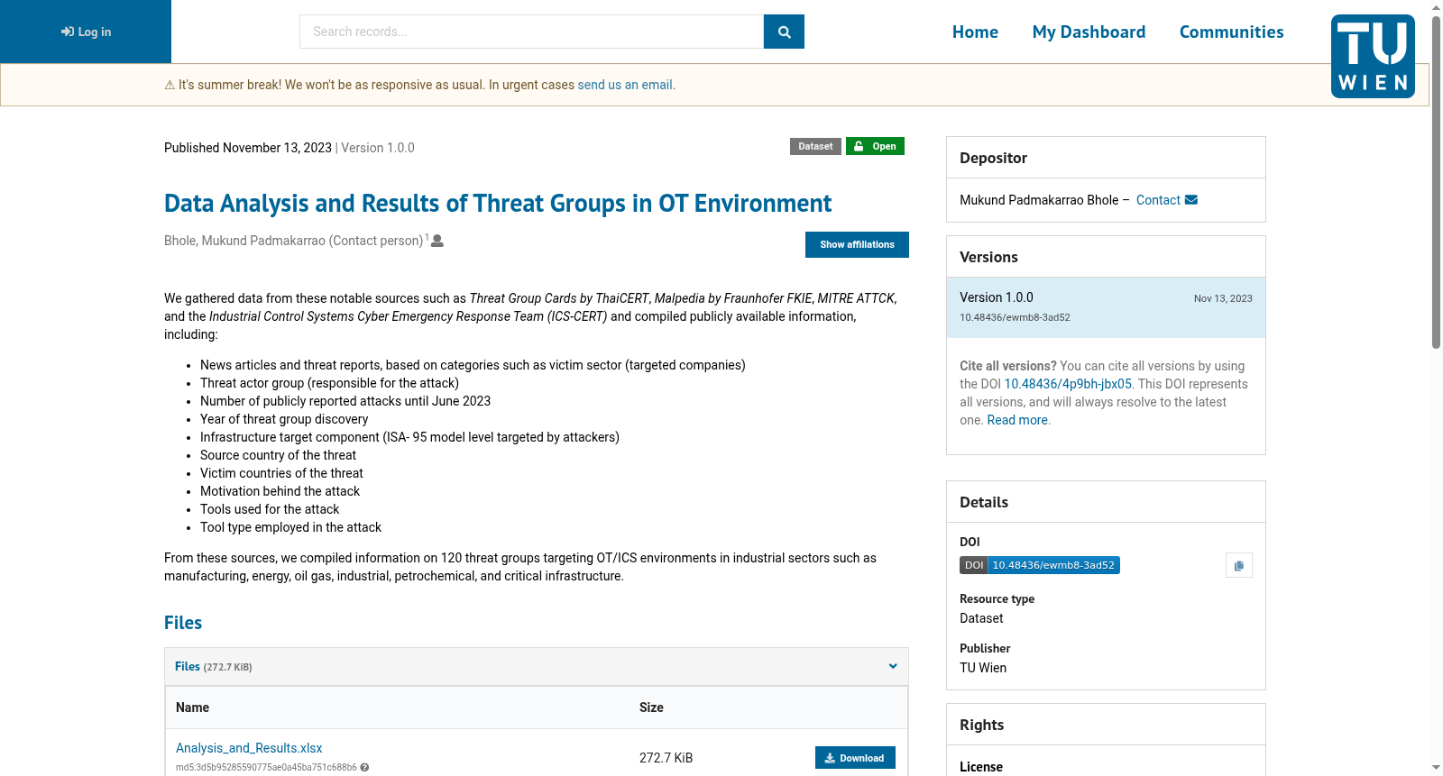The image size is (1443, 776).
Task: Copy the DOI with the clipboard icon
Action: 1239,565
